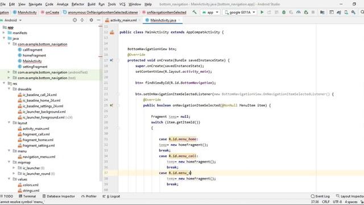Image resolution: width=364 pixels, height=205 pixels.
Task: Switch to the MainActivity.java editor tab
Action: point(163,20)
